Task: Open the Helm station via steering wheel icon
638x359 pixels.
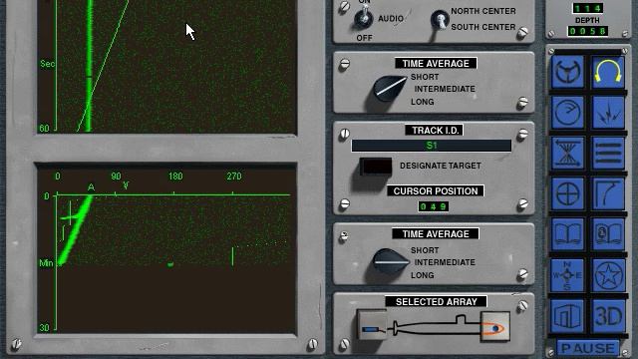Action: click(567, 72)
